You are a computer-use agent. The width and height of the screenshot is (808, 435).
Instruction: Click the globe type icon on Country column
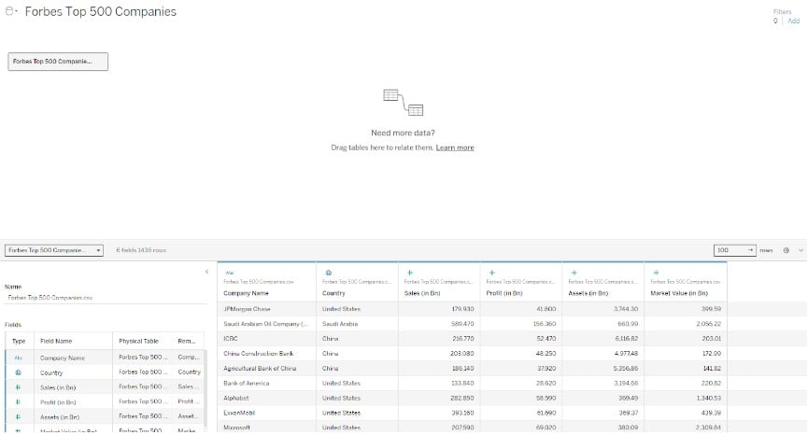click(328, 273)
